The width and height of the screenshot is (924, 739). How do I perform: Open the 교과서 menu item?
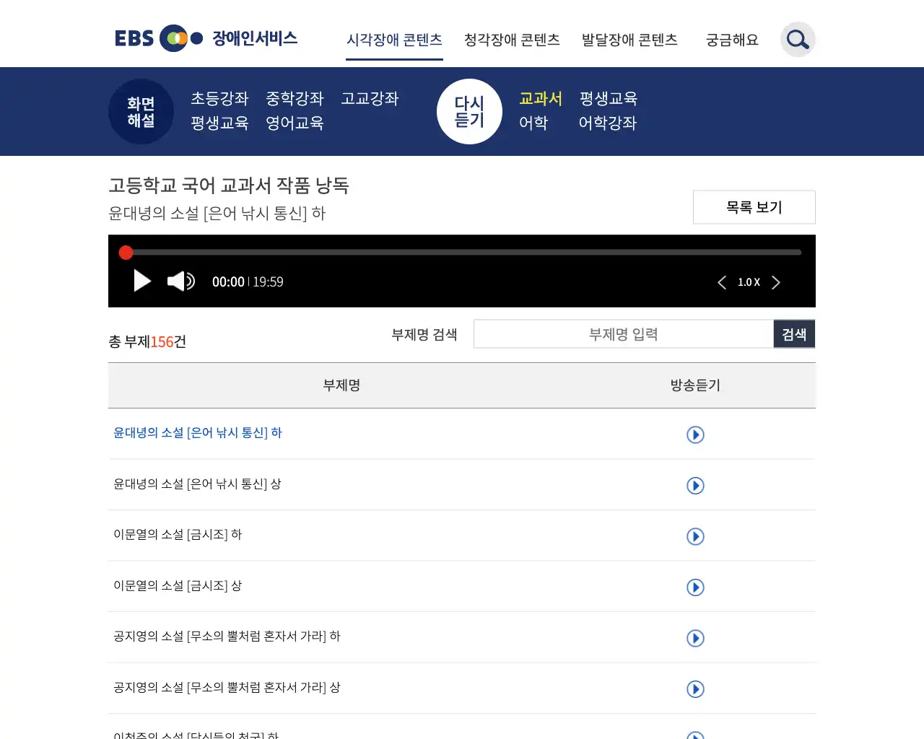click(540, 99)
